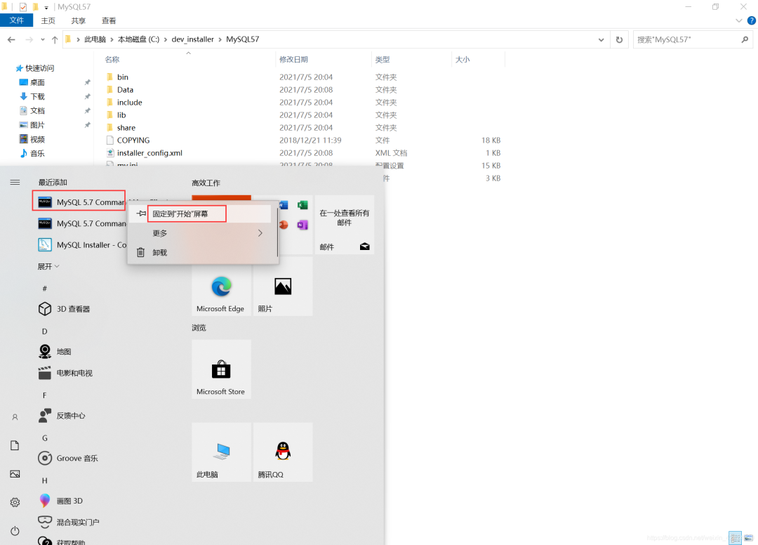The height and width of the screenshot is (545, 758).
Task: Select 视频 in quick access
Action: click(37, 139)
